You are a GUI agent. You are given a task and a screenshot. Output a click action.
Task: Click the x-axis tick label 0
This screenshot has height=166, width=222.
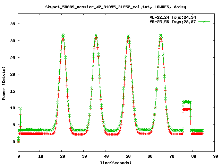(19, 156)
